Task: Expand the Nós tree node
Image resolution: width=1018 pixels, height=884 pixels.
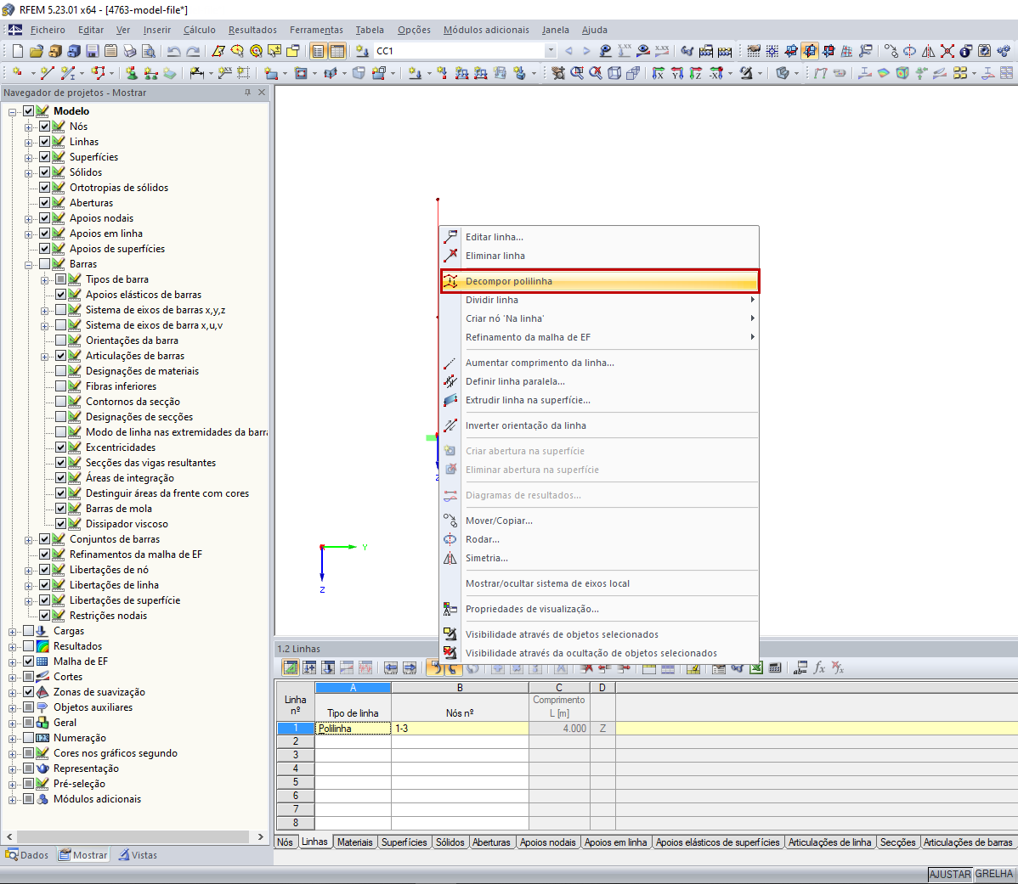Action: click(29, 127)
